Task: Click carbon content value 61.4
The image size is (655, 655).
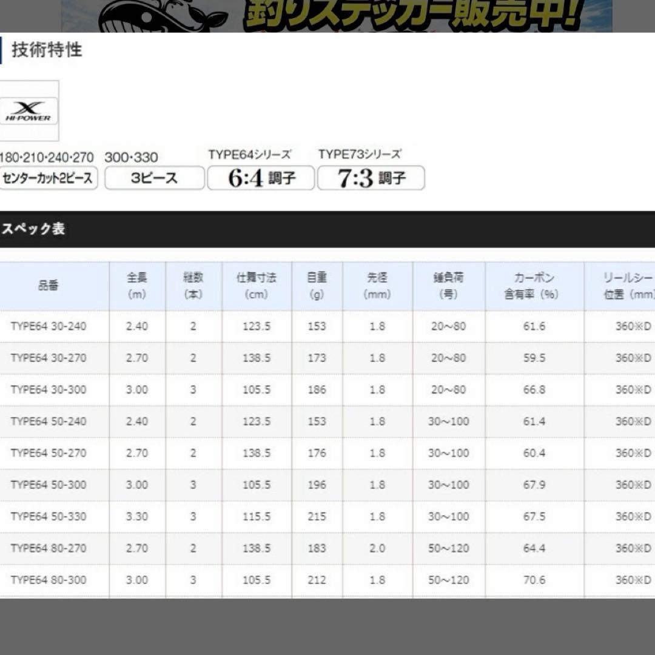Action: pos(534,422)
